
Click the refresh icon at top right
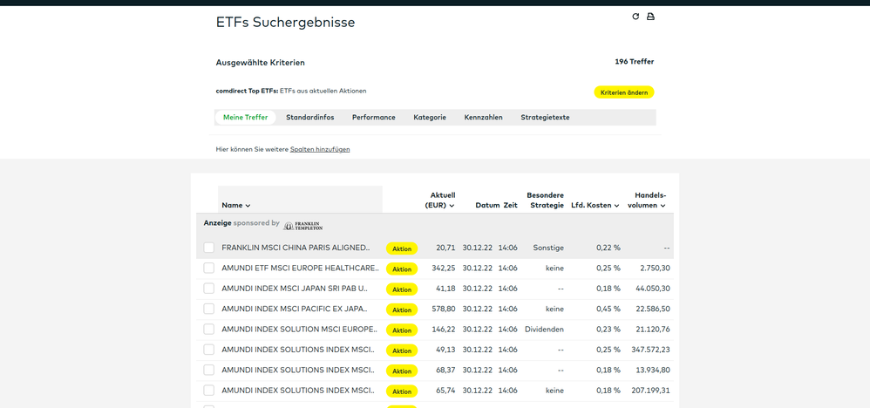point(636,17)
